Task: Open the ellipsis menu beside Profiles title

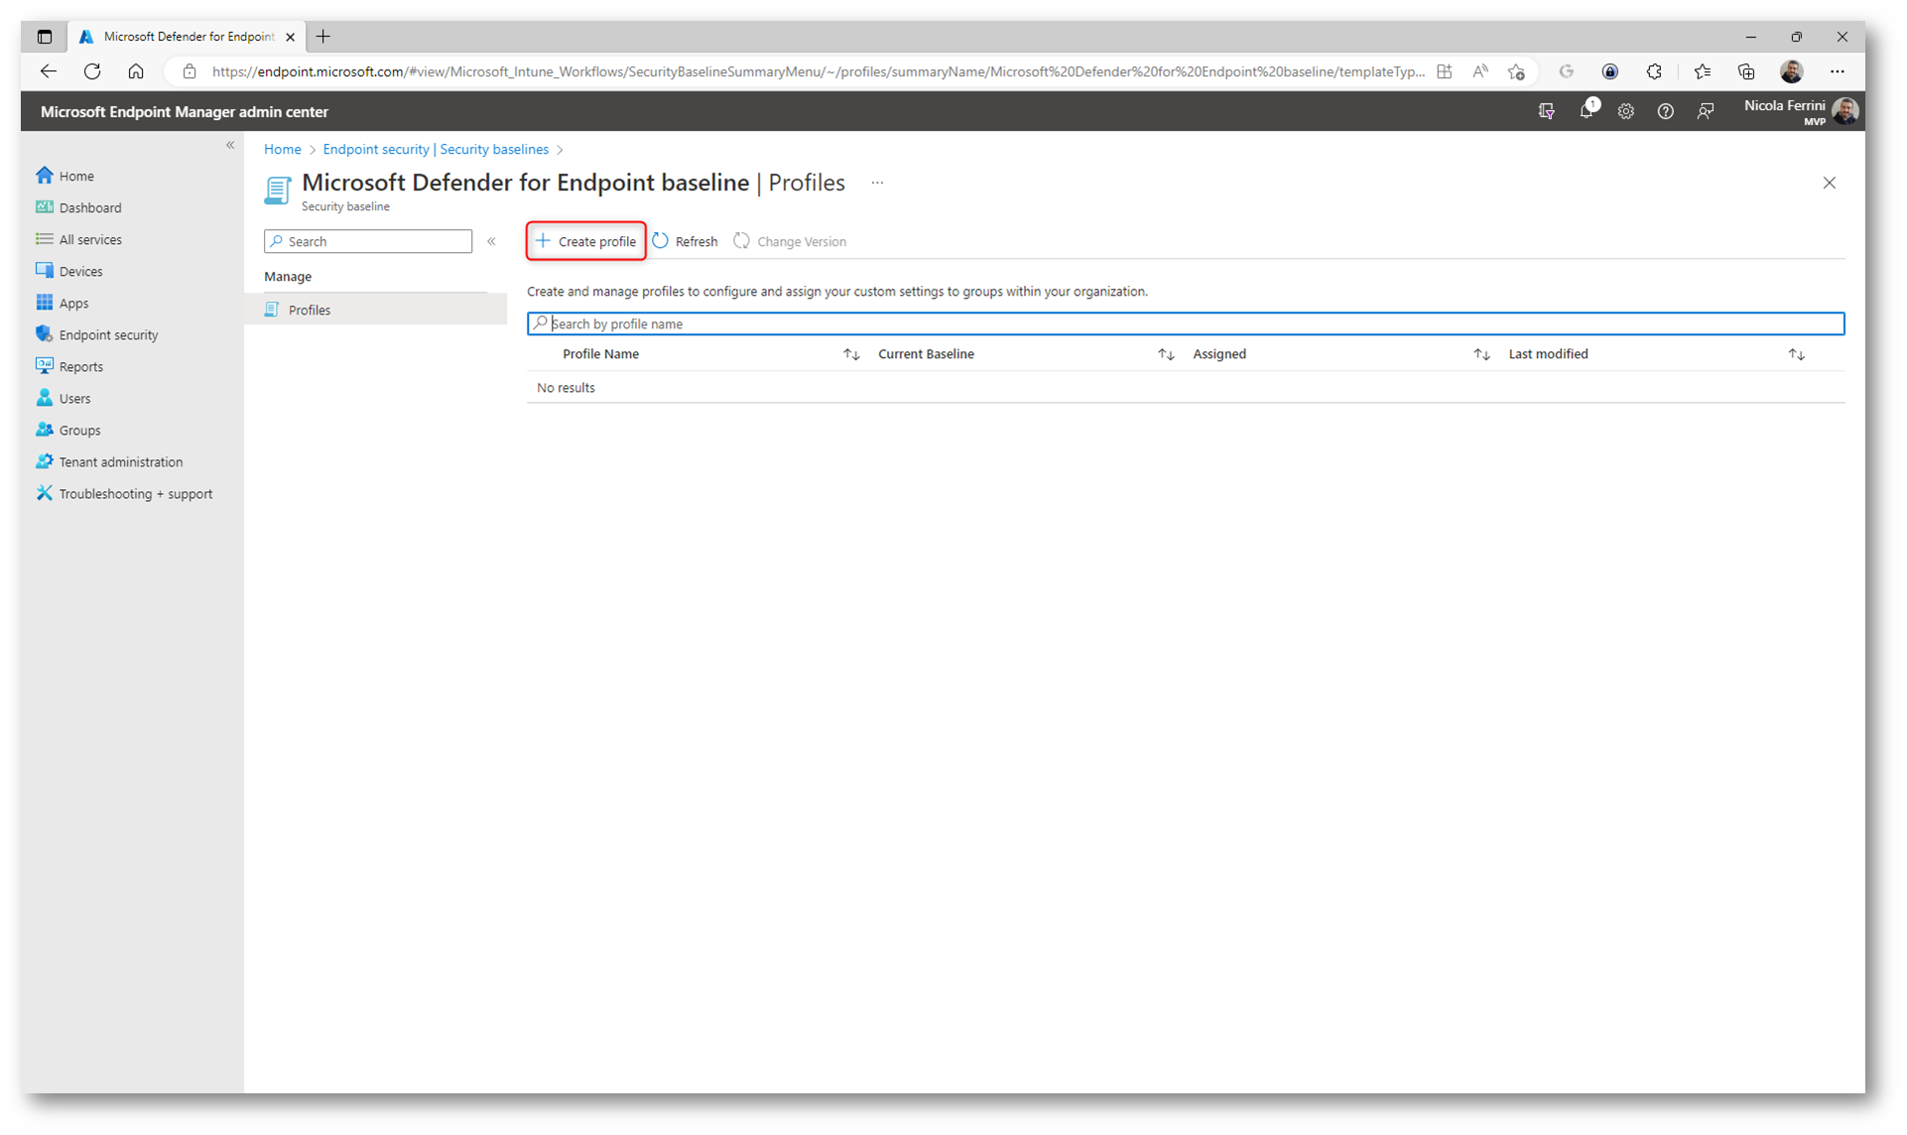Action: pos(877,183)
